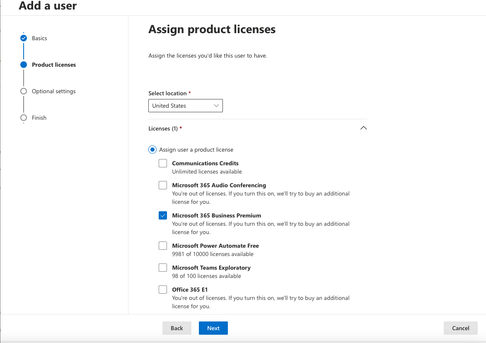Click the Assign user a product license label

(x=196, y=150)
